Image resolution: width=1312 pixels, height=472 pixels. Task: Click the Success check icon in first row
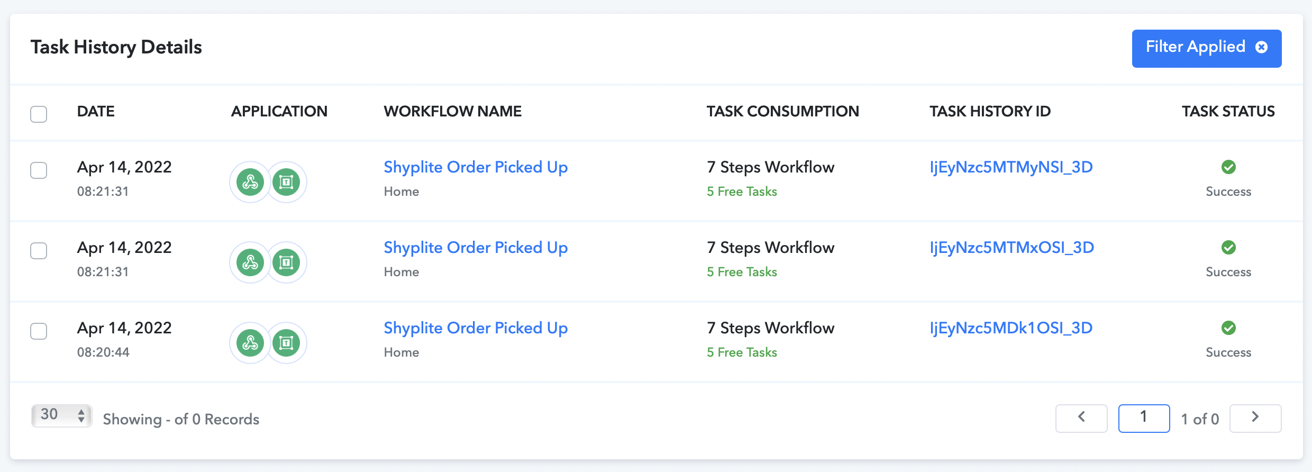(x=1228, y=167)
